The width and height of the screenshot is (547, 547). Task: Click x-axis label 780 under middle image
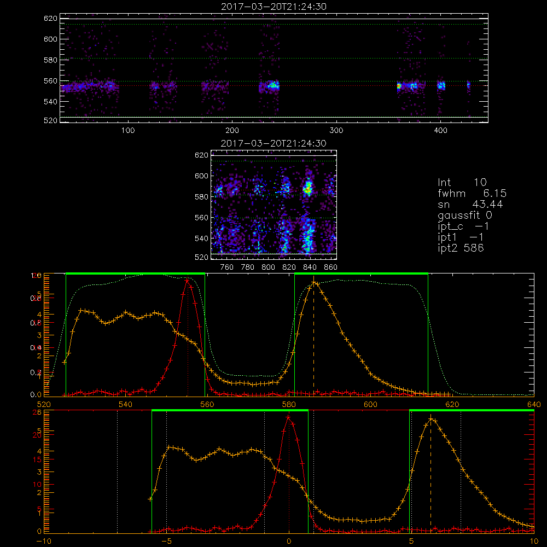248,267
